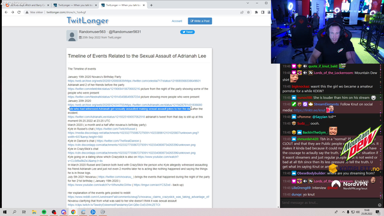The width and height of the screenshot is (384, 216).
Task: Open the Windows notification center icon
Action: [x=378, y=212]
